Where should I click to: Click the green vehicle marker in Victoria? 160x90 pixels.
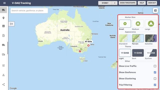click(x=81, y=49)
